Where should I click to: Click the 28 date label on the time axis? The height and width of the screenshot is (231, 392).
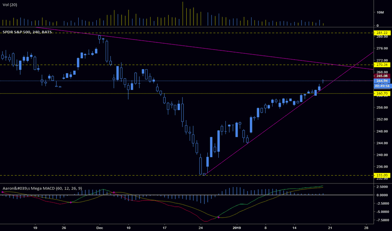(366, 228)
